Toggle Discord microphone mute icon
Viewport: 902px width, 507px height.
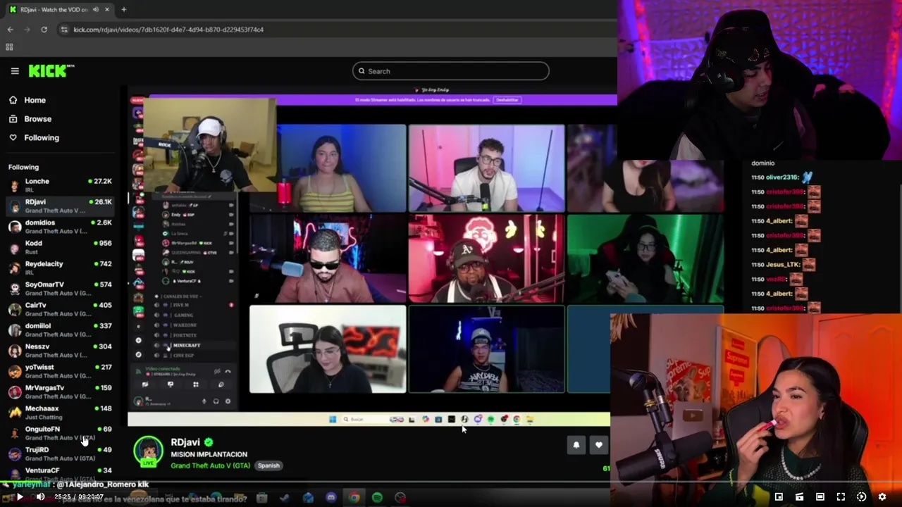(x=204, y=401)
